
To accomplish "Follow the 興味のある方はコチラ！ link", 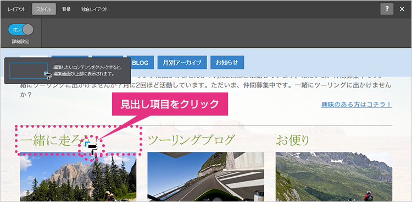I will click(357, 105).
